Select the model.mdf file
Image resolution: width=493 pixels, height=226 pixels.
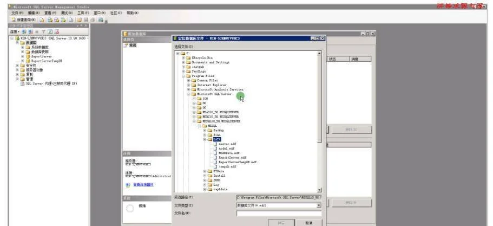pyautogui.click(x=226, y=148)
